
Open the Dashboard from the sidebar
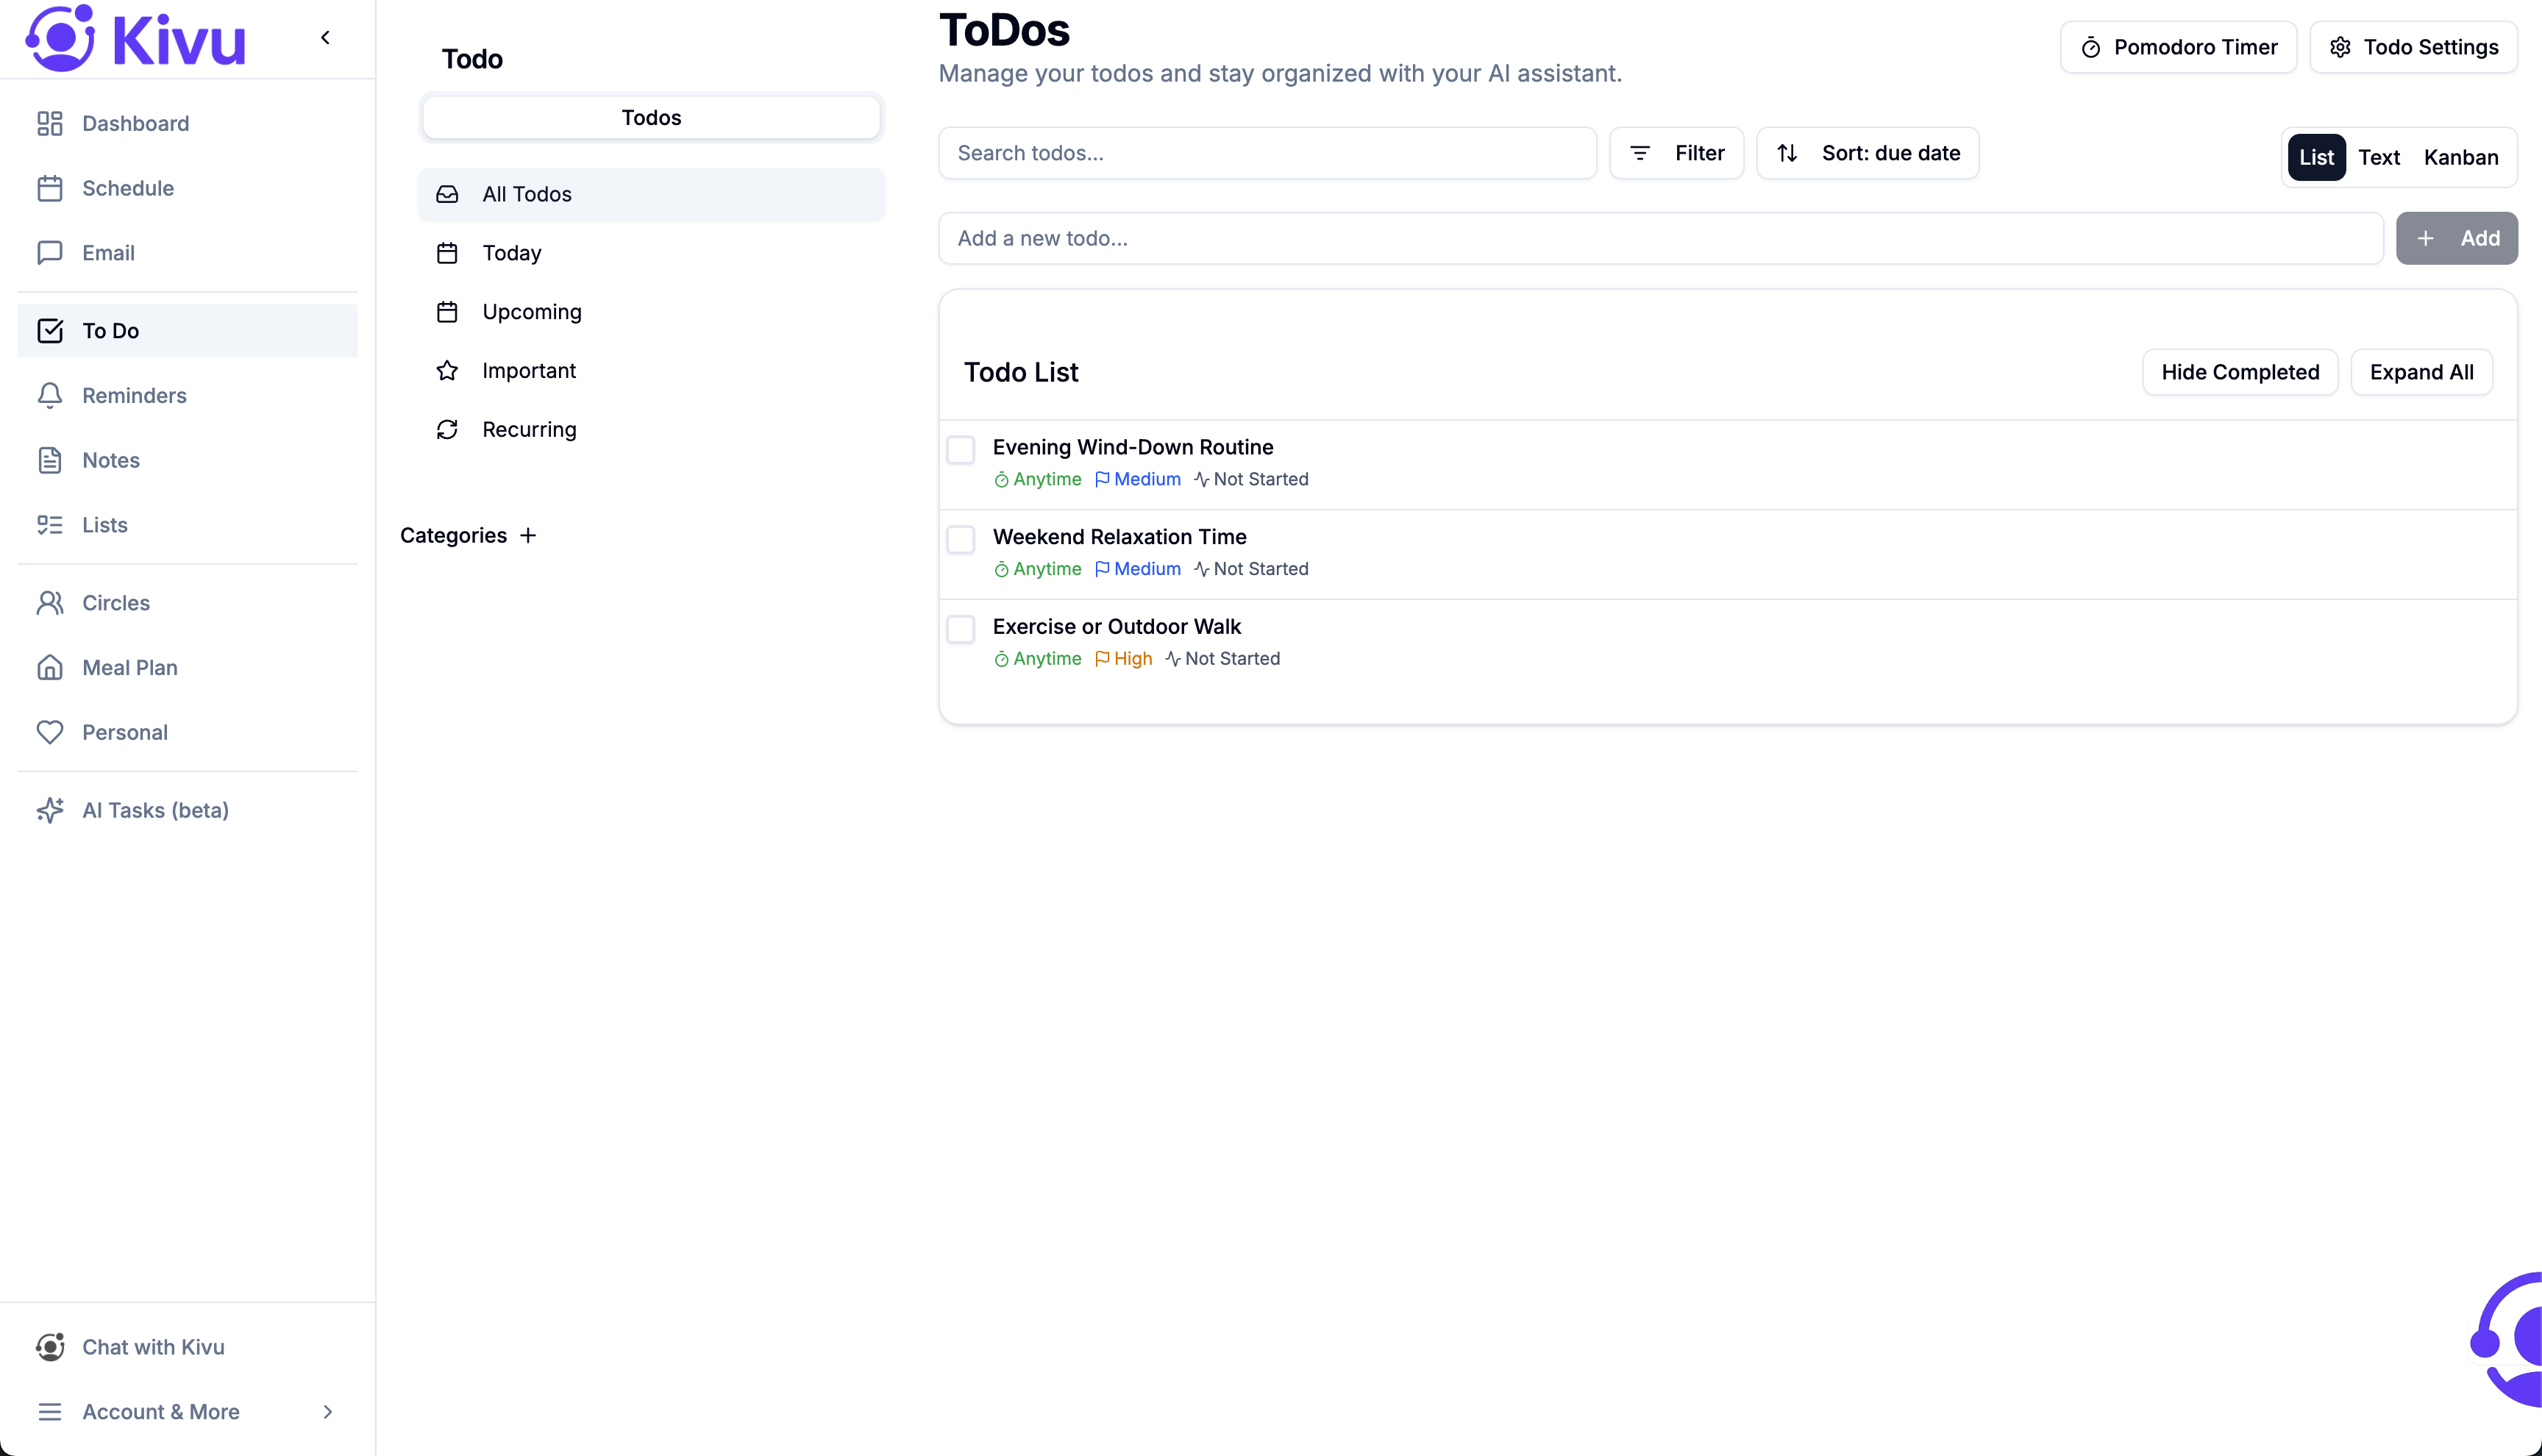[135, 123]
